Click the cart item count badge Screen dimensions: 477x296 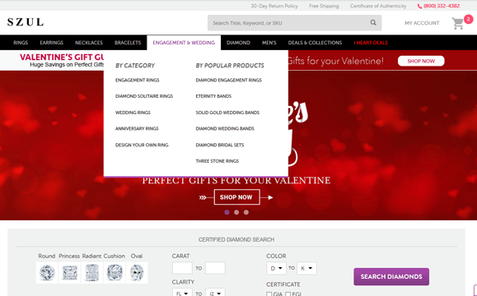[468, 19]
